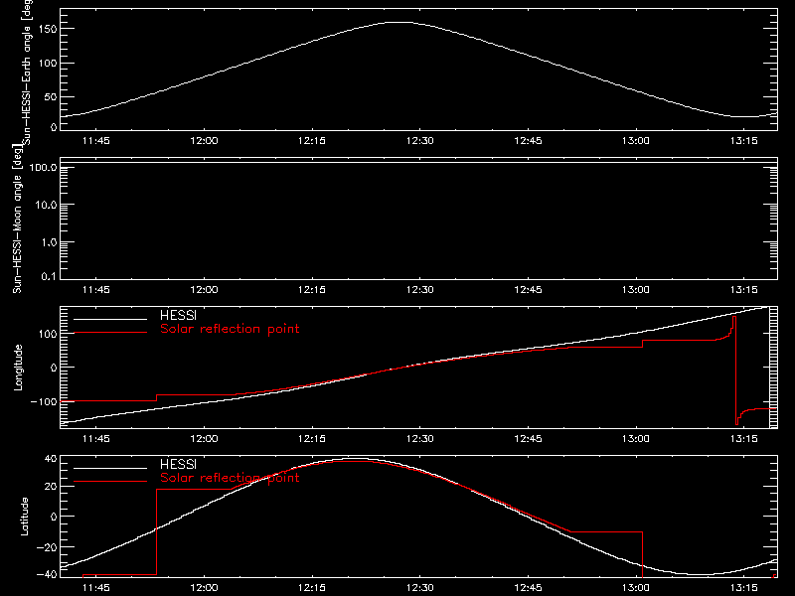Click the 150 tick on Earth angle axis
This screenshot has height=596, width=795.
48,29
